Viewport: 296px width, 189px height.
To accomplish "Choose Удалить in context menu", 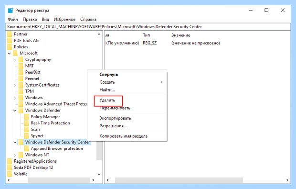I will pyautogui.click(x=107, y=100).
